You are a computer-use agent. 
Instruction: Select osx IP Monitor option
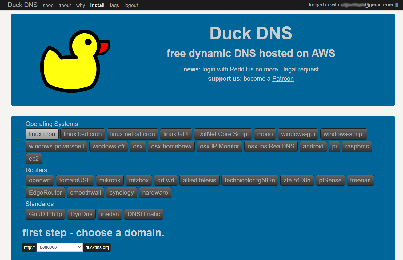tap(220, 146)
